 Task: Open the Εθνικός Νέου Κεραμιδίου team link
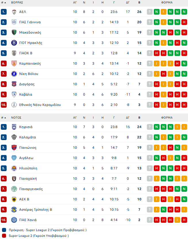coord(40,105)
